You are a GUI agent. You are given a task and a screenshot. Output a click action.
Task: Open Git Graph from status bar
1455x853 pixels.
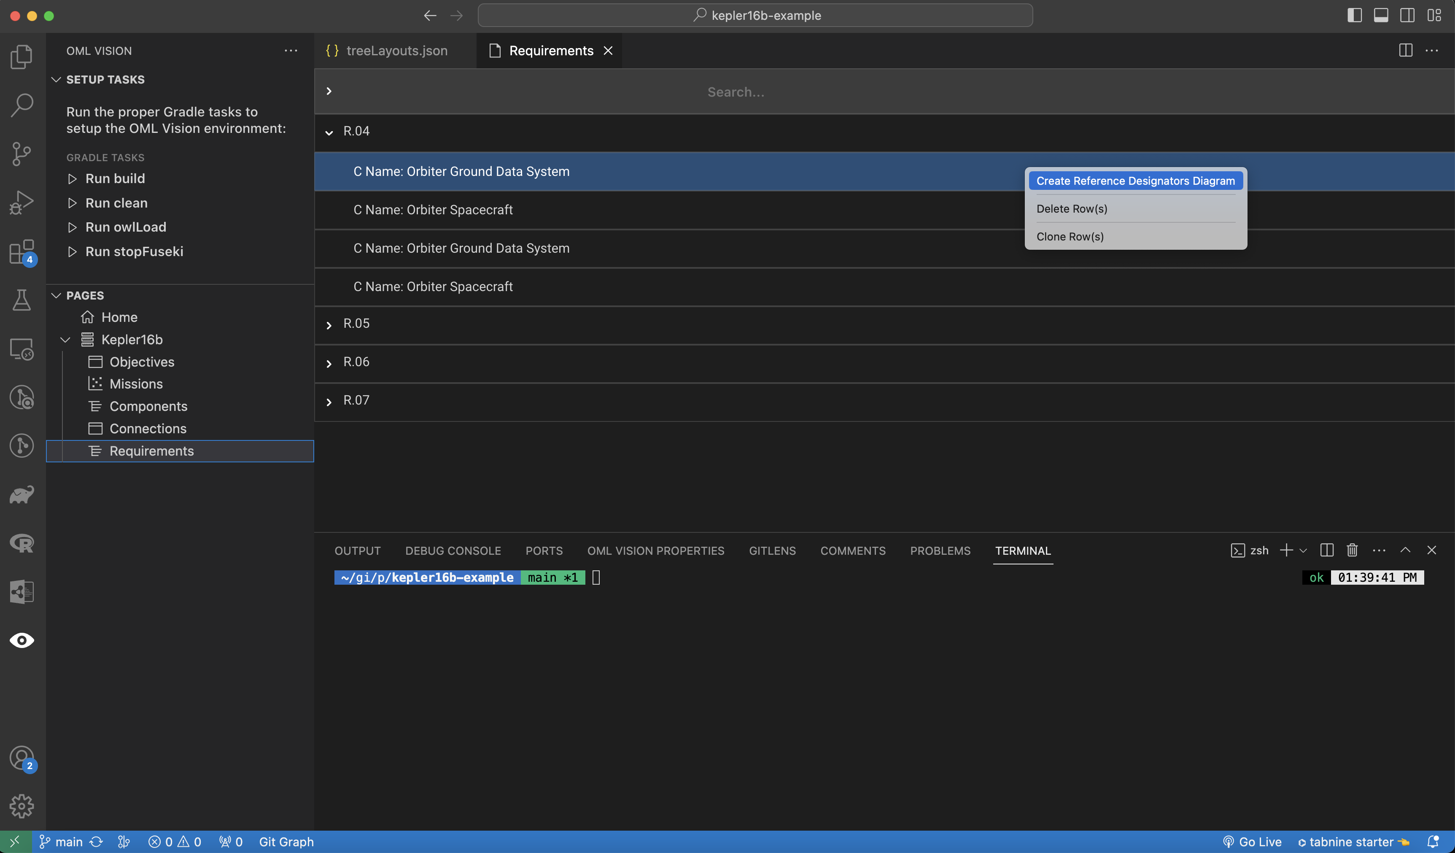click(286, 842)
